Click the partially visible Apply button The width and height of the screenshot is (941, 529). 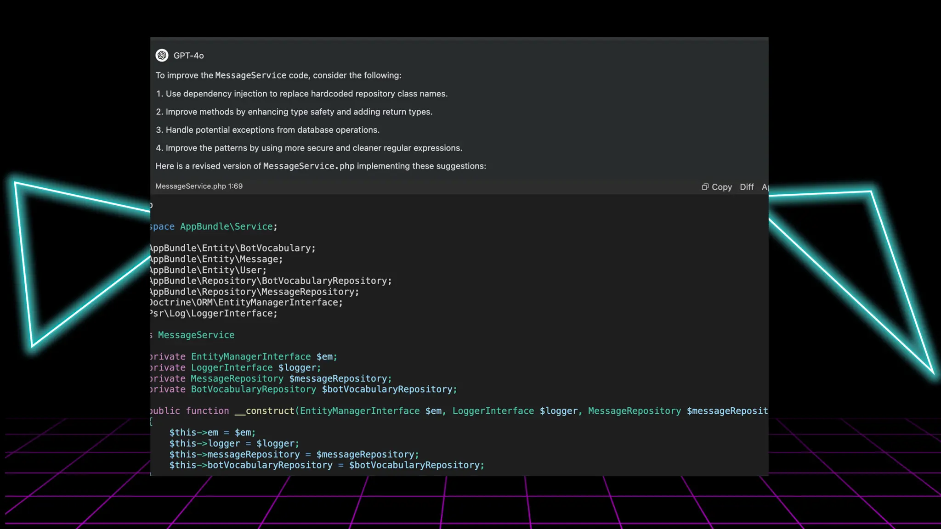tap(765, 187)
